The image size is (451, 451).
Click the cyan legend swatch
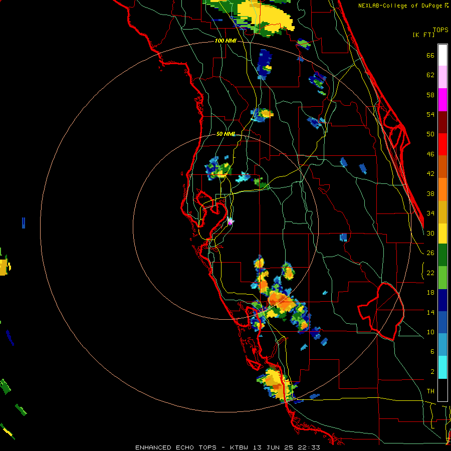[442, 367]
